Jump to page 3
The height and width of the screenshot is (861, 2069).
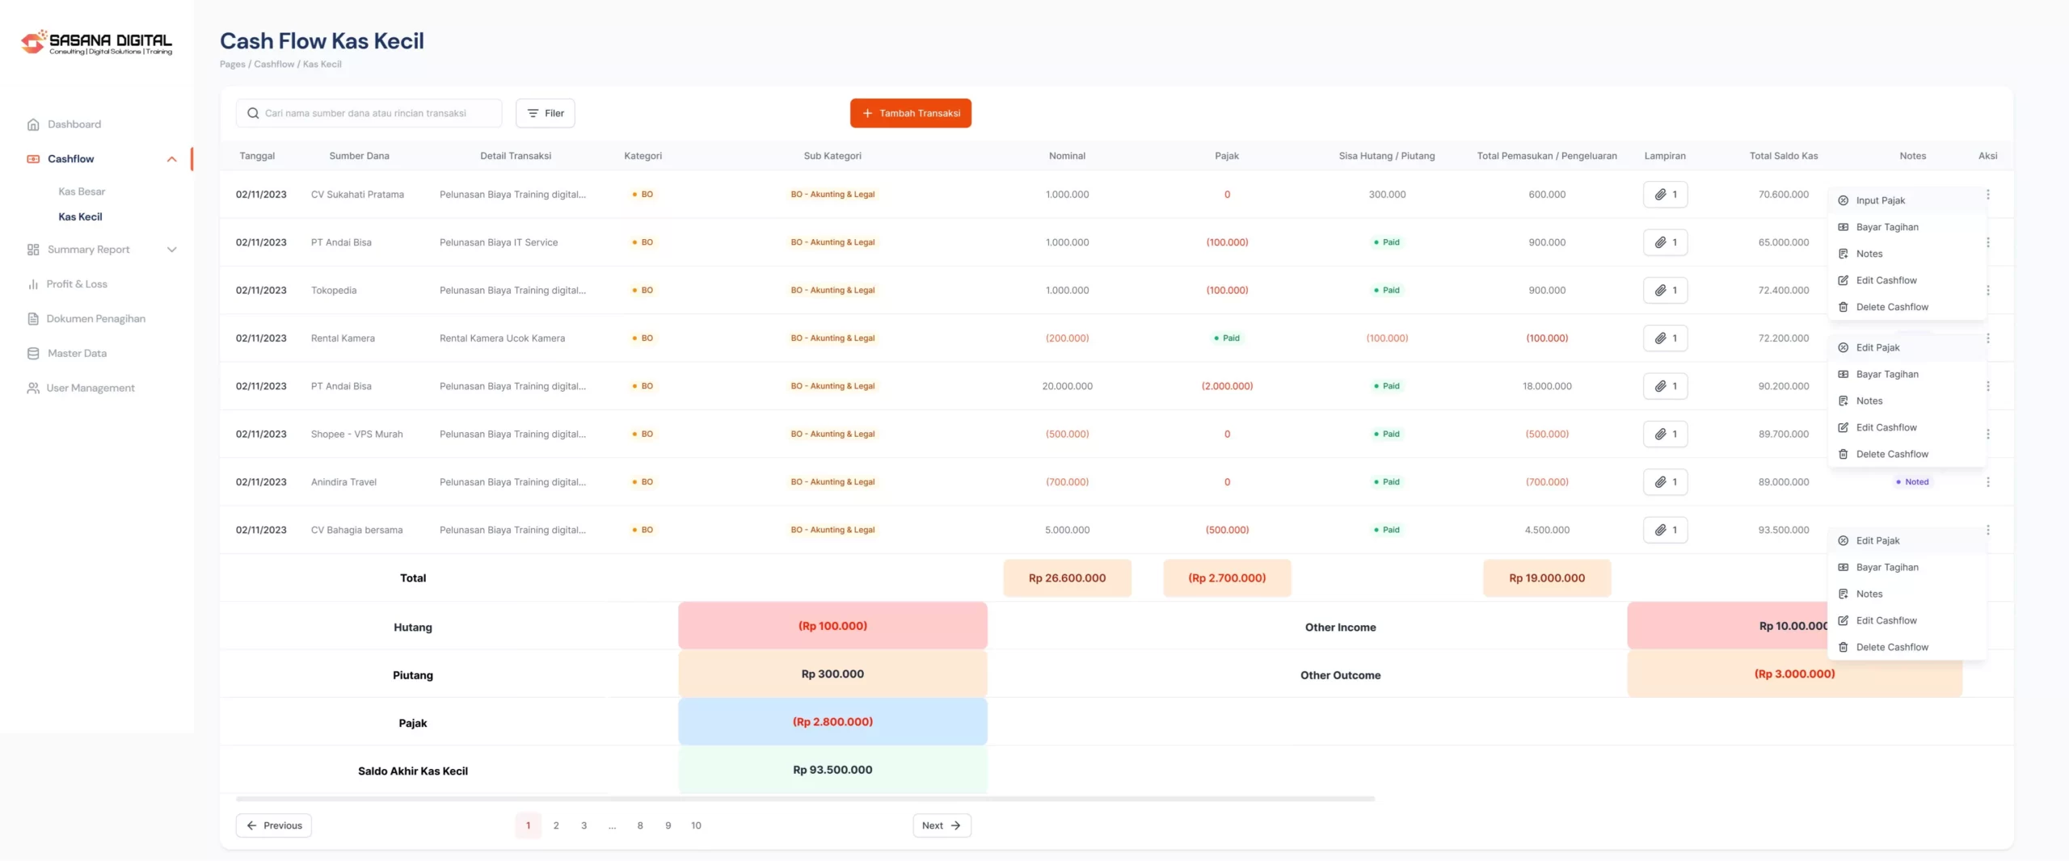tap(584, 825)
